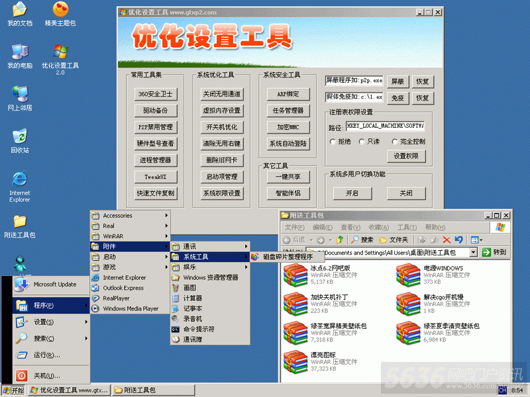Expand the 启动 startup program group
530x397 pixels.
(130, 257)
